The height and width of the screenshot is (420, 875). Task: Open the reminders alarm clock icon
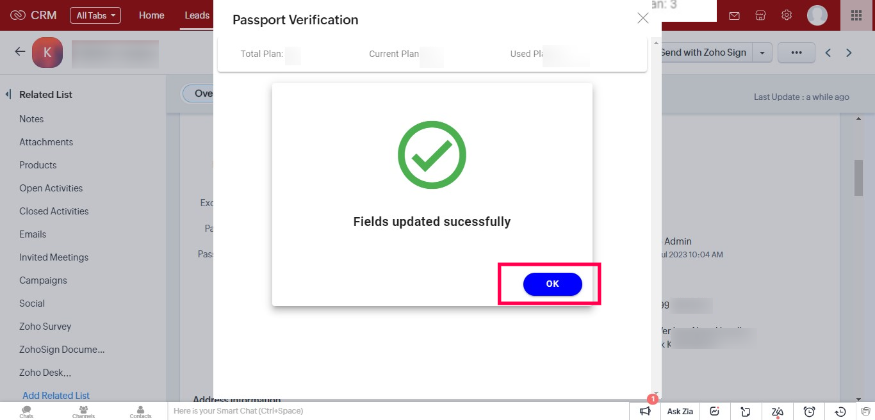point(810,412)
